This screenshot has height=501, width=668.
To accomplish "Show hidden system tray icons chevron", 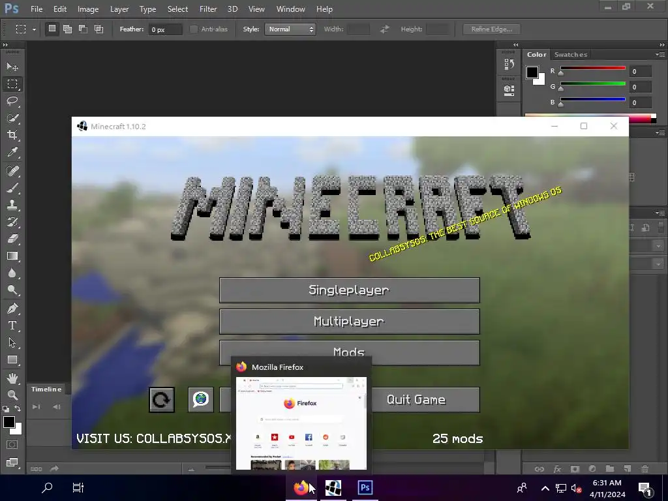I will pyautogui.click(x=545, y=488).
